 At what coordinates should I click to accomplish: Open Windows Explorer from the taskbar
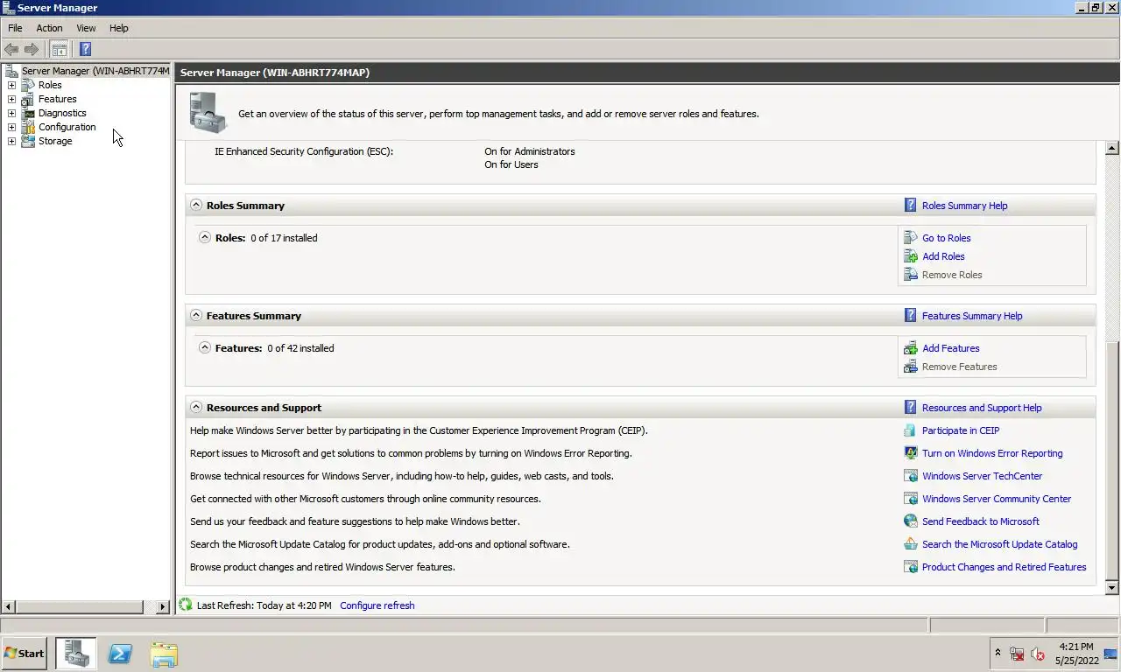tap(164, 654)
